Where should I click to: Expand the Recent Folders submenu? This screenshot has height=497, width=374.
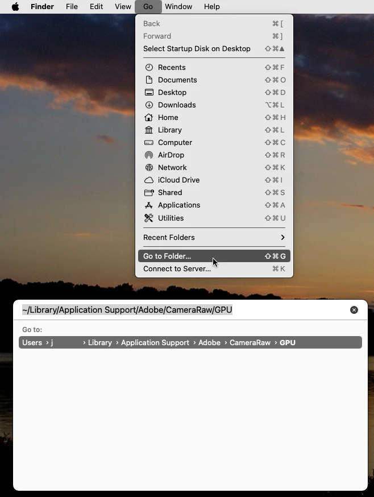click(x=214, y=237)
